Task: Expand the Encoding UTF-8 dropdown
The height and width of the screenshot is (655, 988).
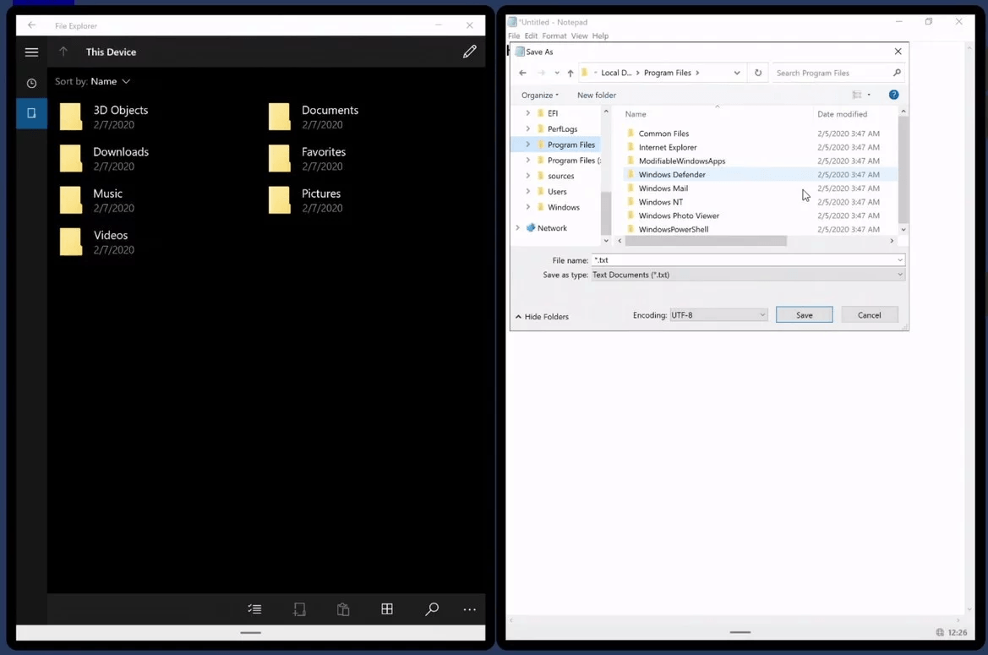Action: click(718, 315)
